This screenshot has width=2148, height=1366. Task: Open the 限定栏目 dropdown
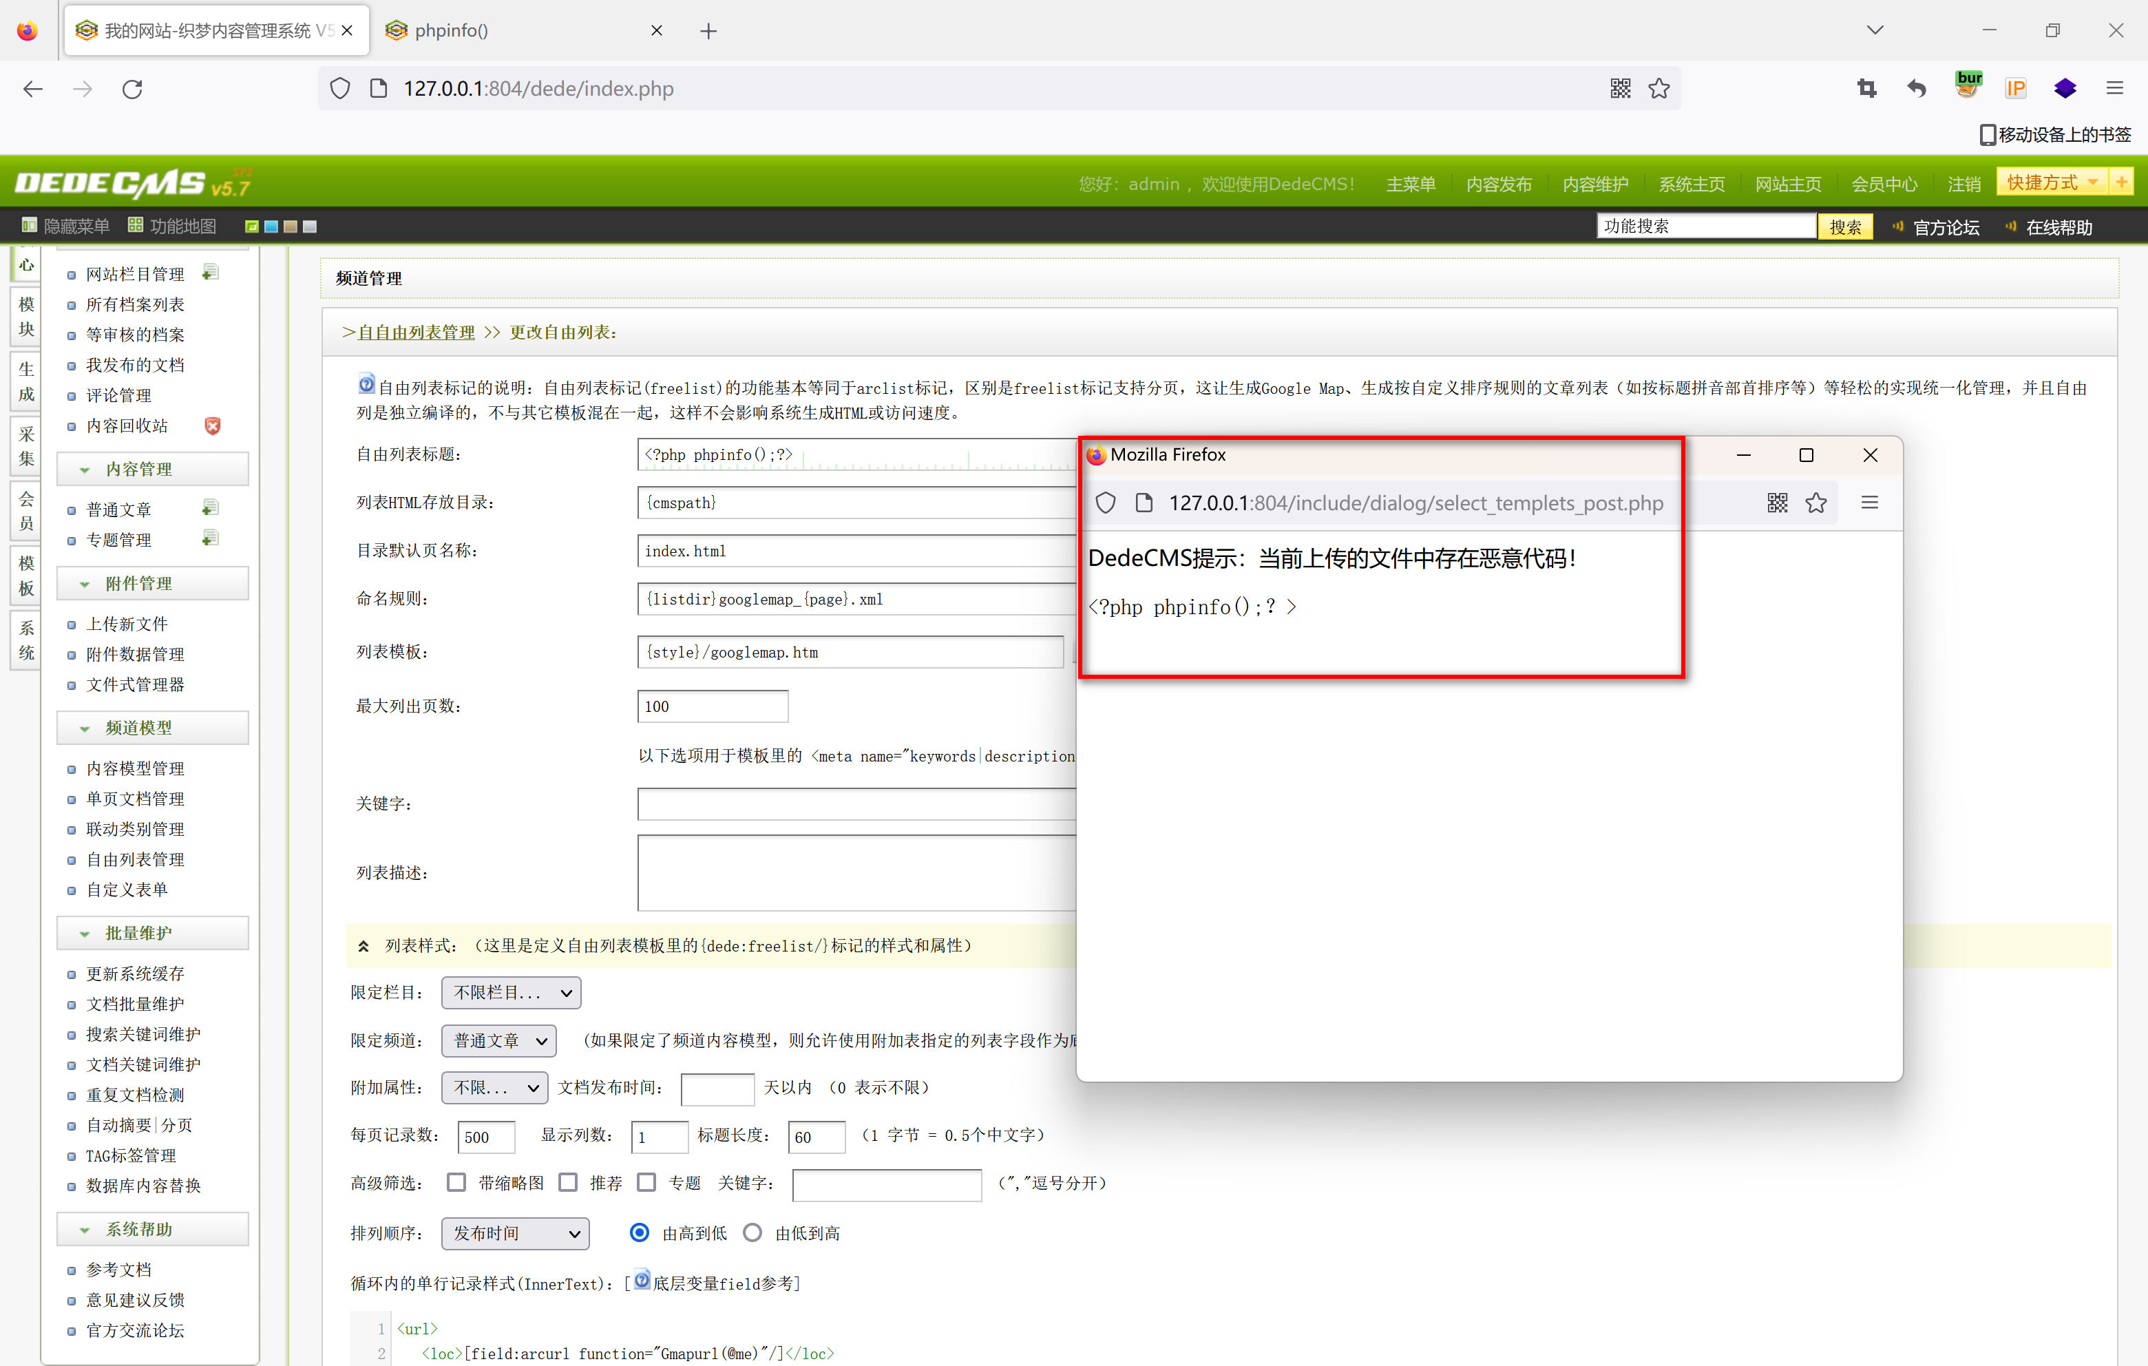(x=511, y=992)
